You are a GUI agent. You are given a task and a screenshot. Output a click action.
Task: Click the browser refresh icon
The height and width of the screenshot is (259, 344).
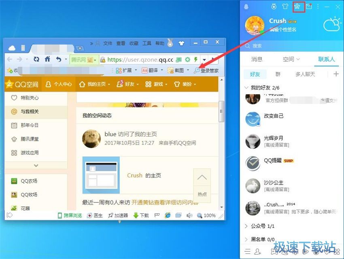[36, 59]
